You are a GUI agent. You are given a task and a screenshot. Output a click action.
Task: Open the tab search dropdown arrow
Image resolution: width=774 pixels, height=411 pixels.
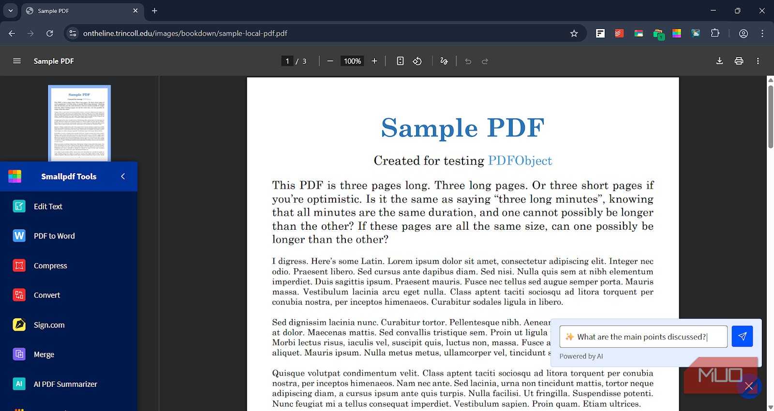[x=10, y=11]
